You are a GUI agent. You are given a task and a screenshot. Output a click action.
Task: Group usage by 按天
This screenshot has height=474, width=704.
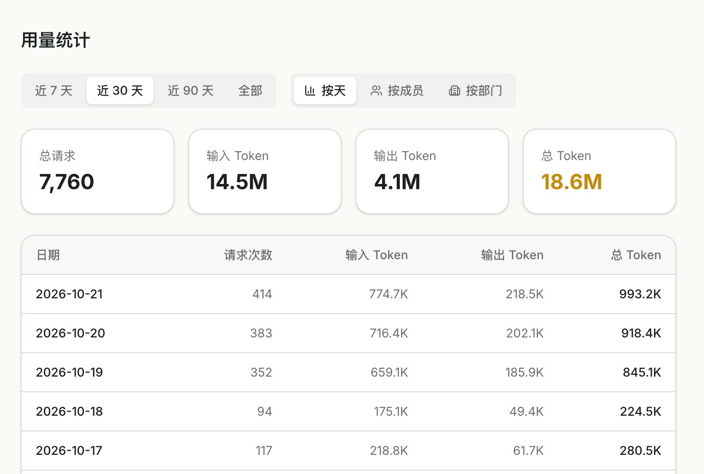coord(325,90)
